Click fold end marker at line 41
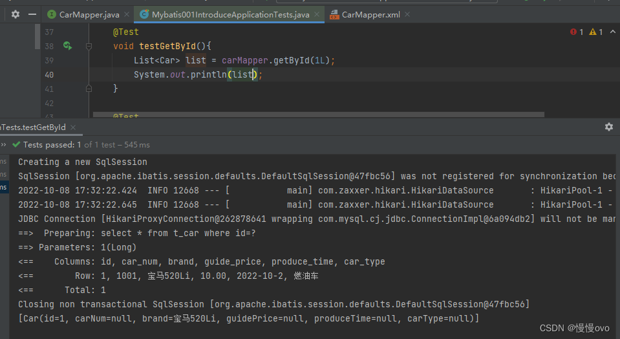Viewport: 620px width, 339px height. tap(89, 89)
